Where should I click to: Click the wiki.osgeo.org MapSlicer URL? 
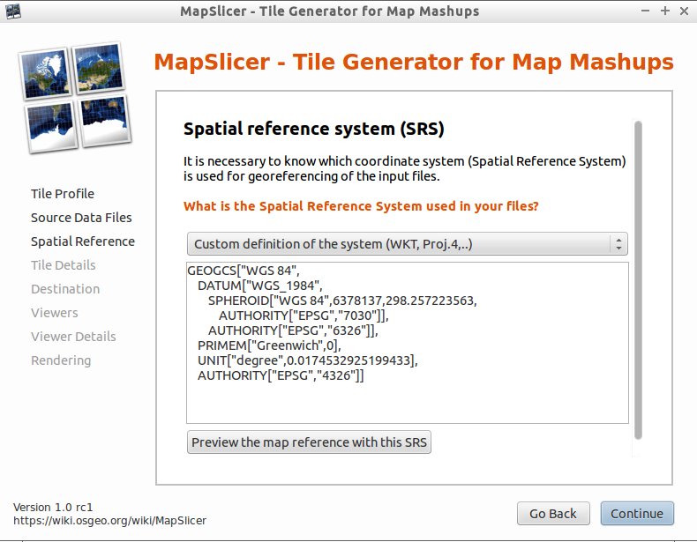(109, 520)
